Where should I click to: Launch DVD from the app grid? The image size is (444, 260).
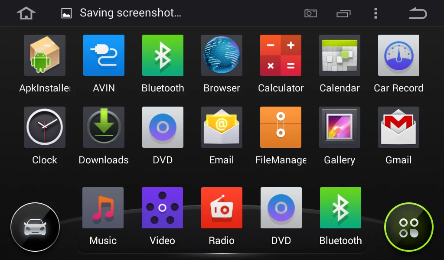click(163, 127)
